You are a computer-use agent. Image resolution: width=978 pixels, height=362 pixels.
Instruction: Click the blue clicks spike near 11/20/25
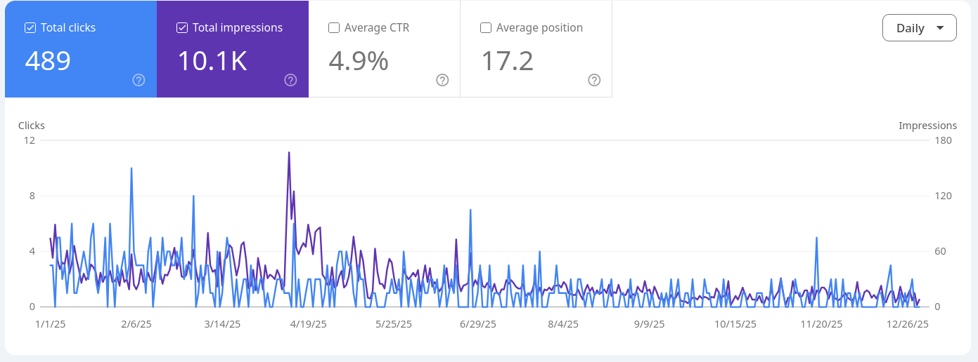[816, 239]
